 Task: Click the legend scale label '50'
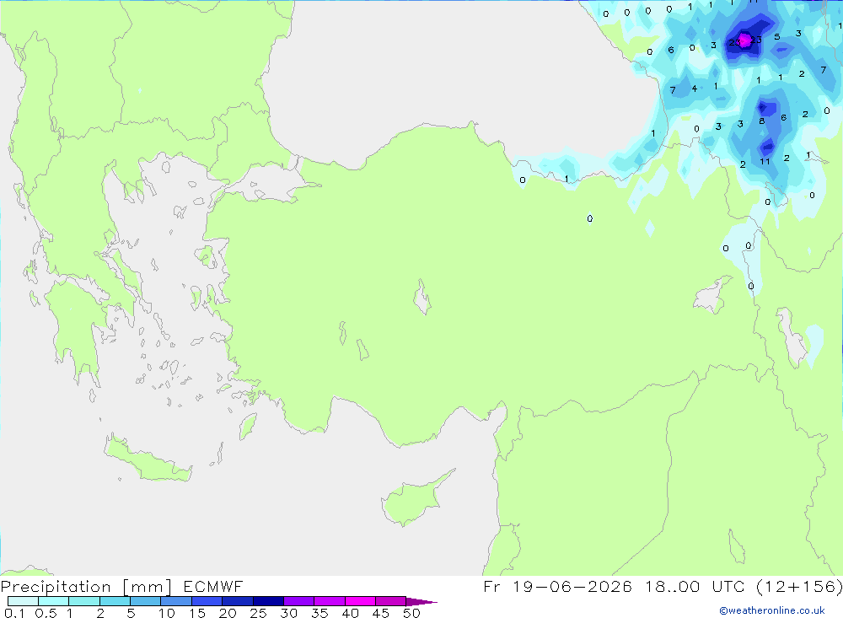pos(411,613)
